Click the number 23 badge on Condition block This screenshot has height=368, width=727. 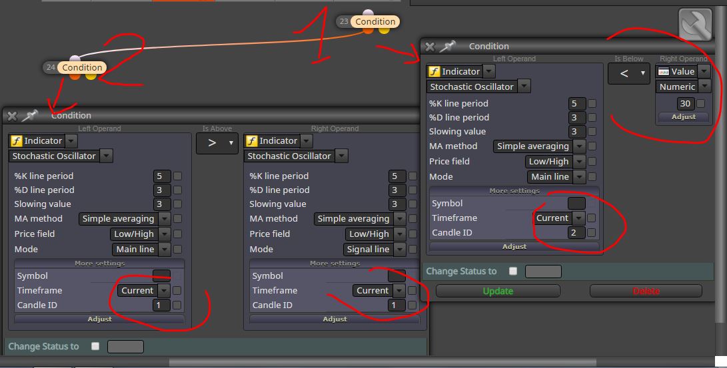click(x=344, y=21)
